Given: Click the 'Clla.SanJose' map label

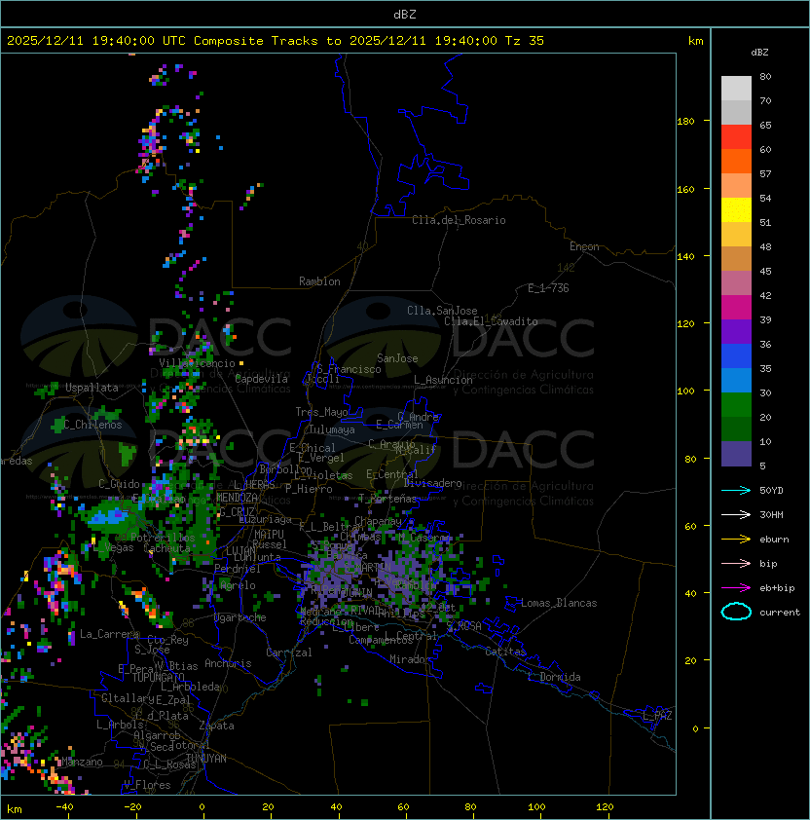Looking at the screenshot, I should click(442, 311).
